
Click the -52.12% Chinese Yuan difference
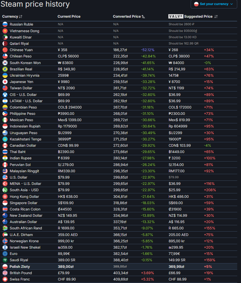coord(148,50)
